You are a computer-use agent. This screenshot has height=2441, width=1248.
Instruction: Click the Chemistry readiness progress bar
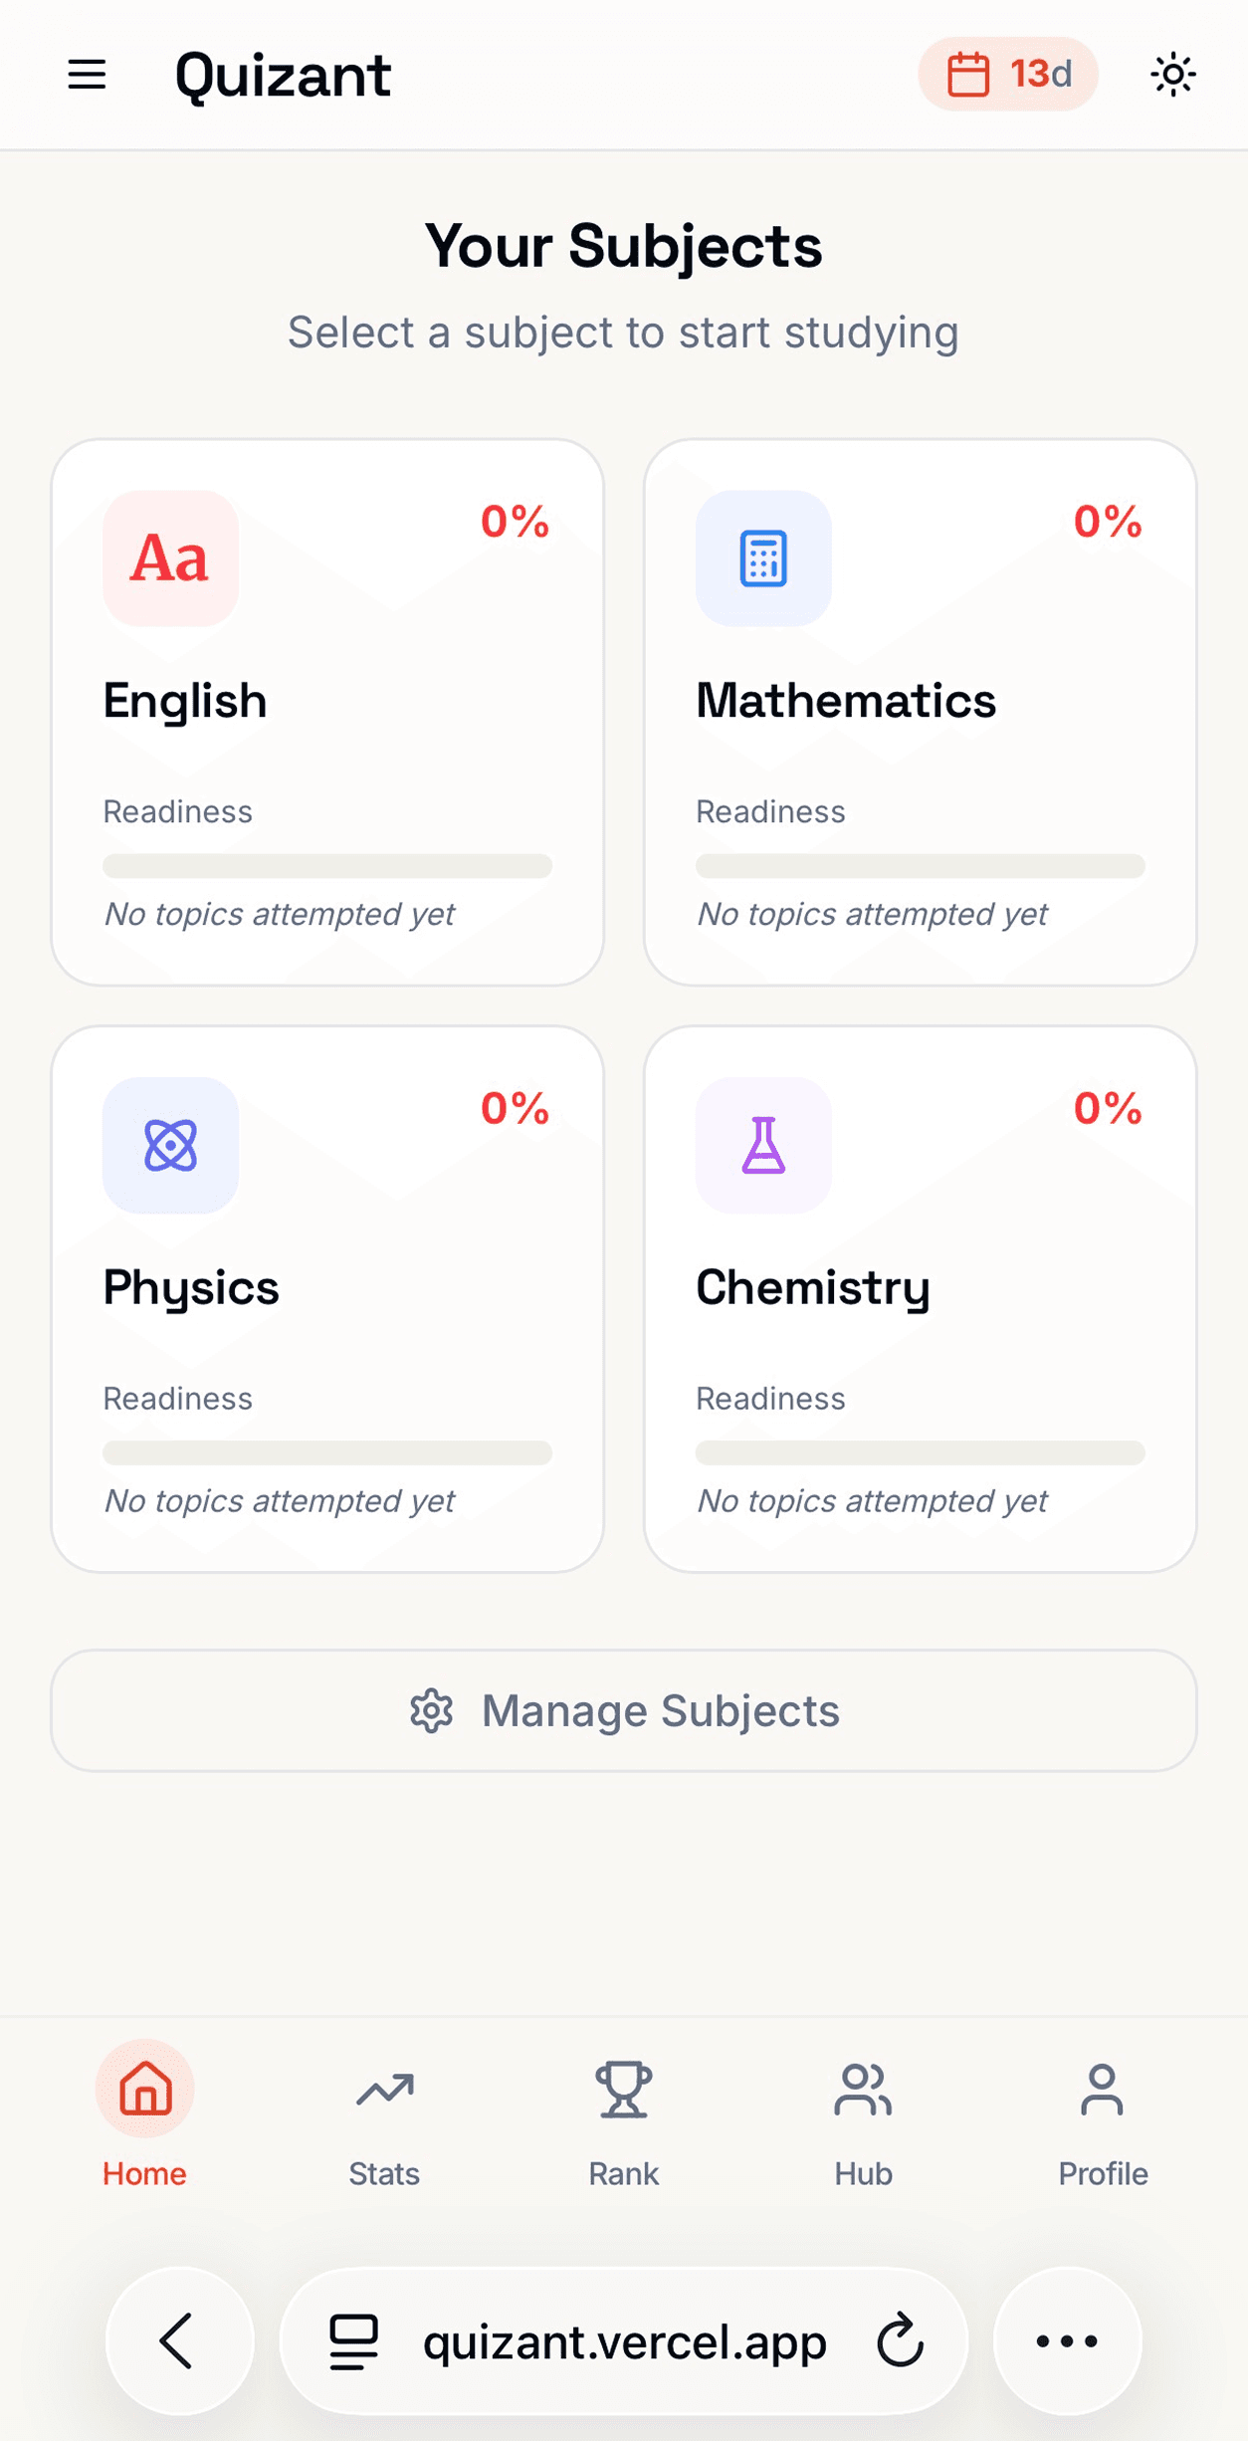[920, 1452]
